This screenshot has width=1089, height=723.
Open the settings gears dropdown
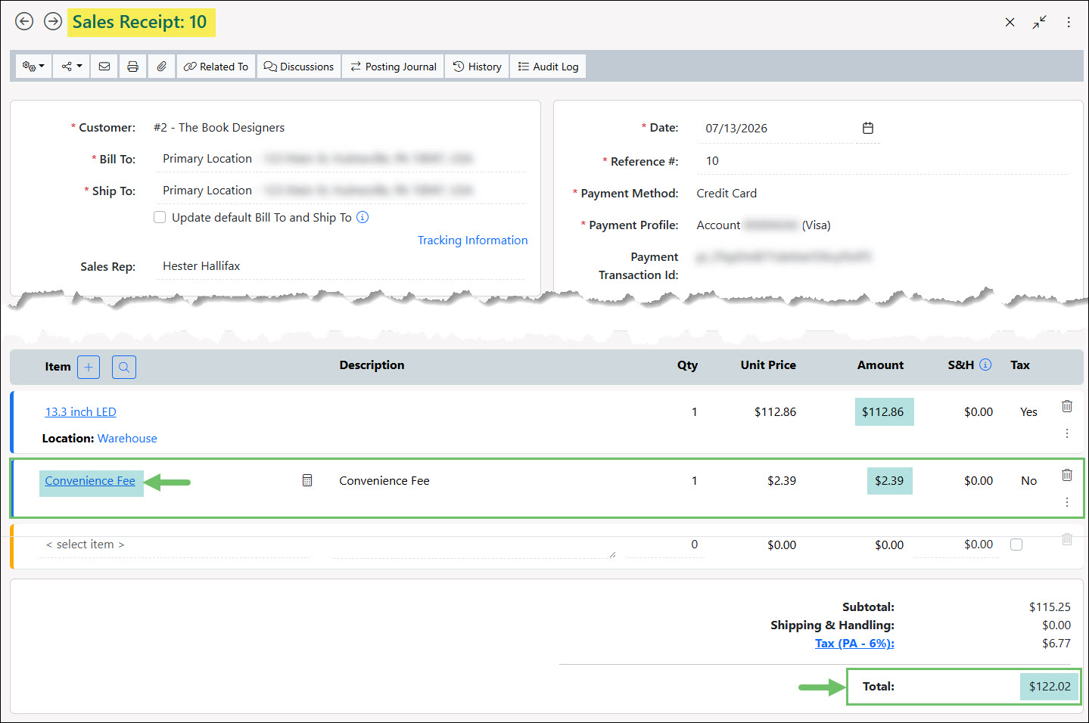(x=34, y=67)
